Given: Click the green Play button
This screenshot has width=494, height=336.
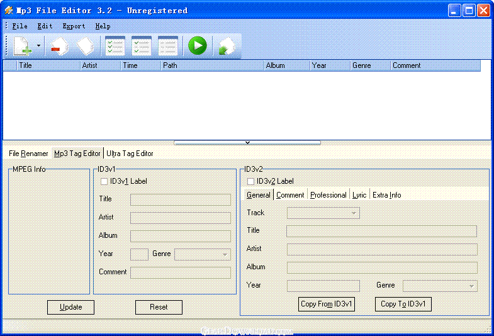Looking at the screenshot, I should tap(198, 46).
